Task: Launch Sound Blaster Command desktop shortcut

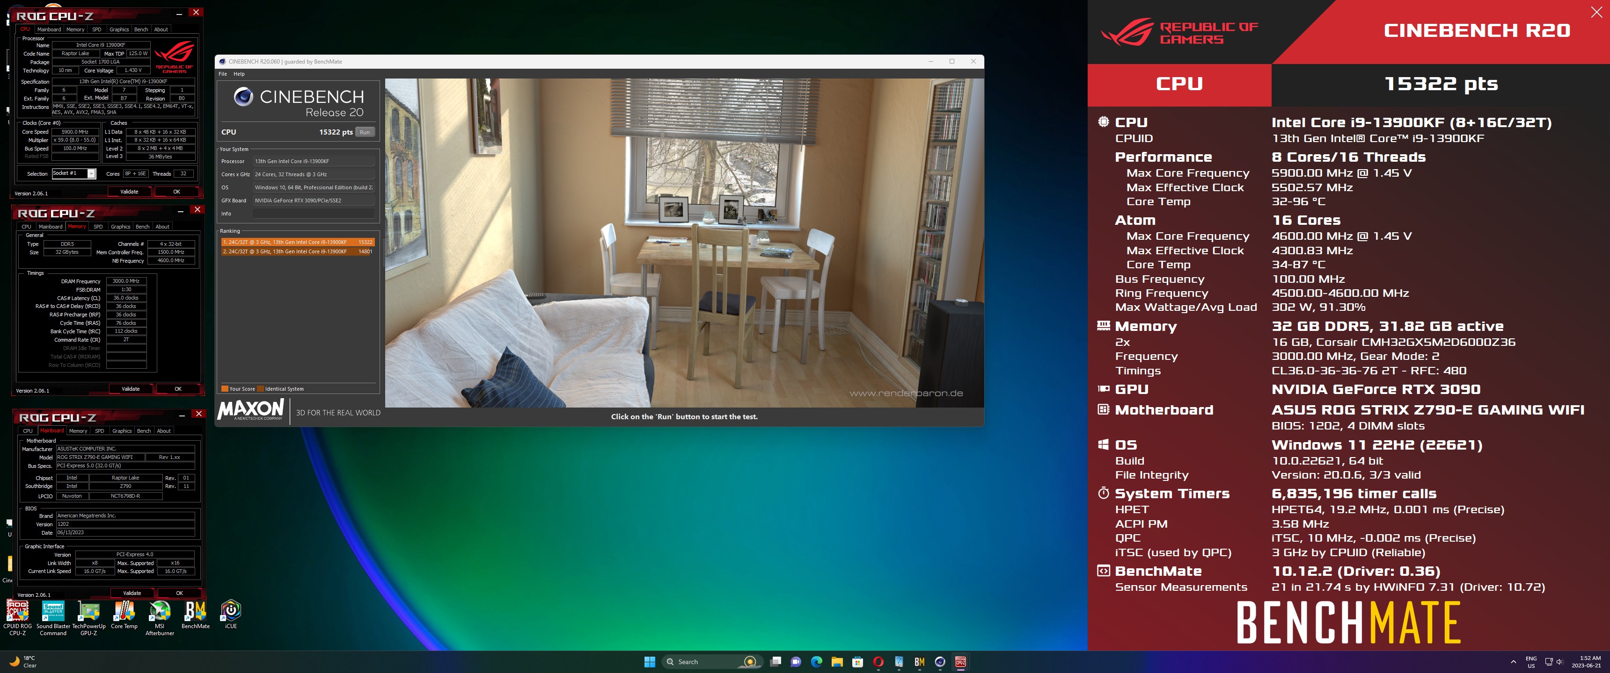Action: [53, 617]
